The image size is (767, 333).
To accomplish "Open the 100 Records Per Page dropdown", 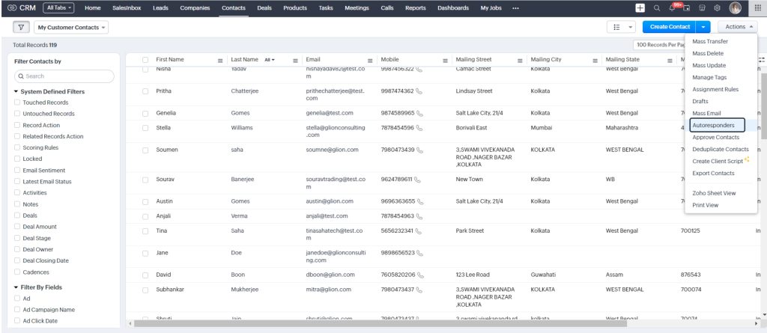I will [x=659, y=44].
